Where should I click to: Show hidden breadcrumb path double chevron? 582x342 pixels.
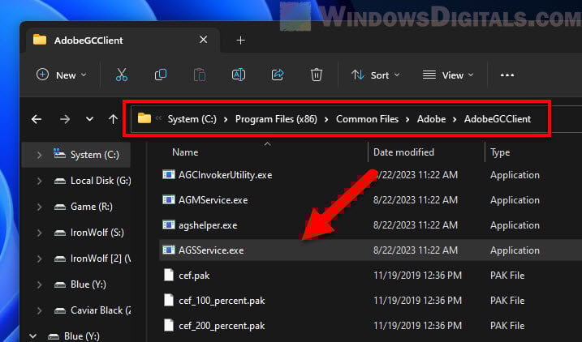tap(158, 118)
